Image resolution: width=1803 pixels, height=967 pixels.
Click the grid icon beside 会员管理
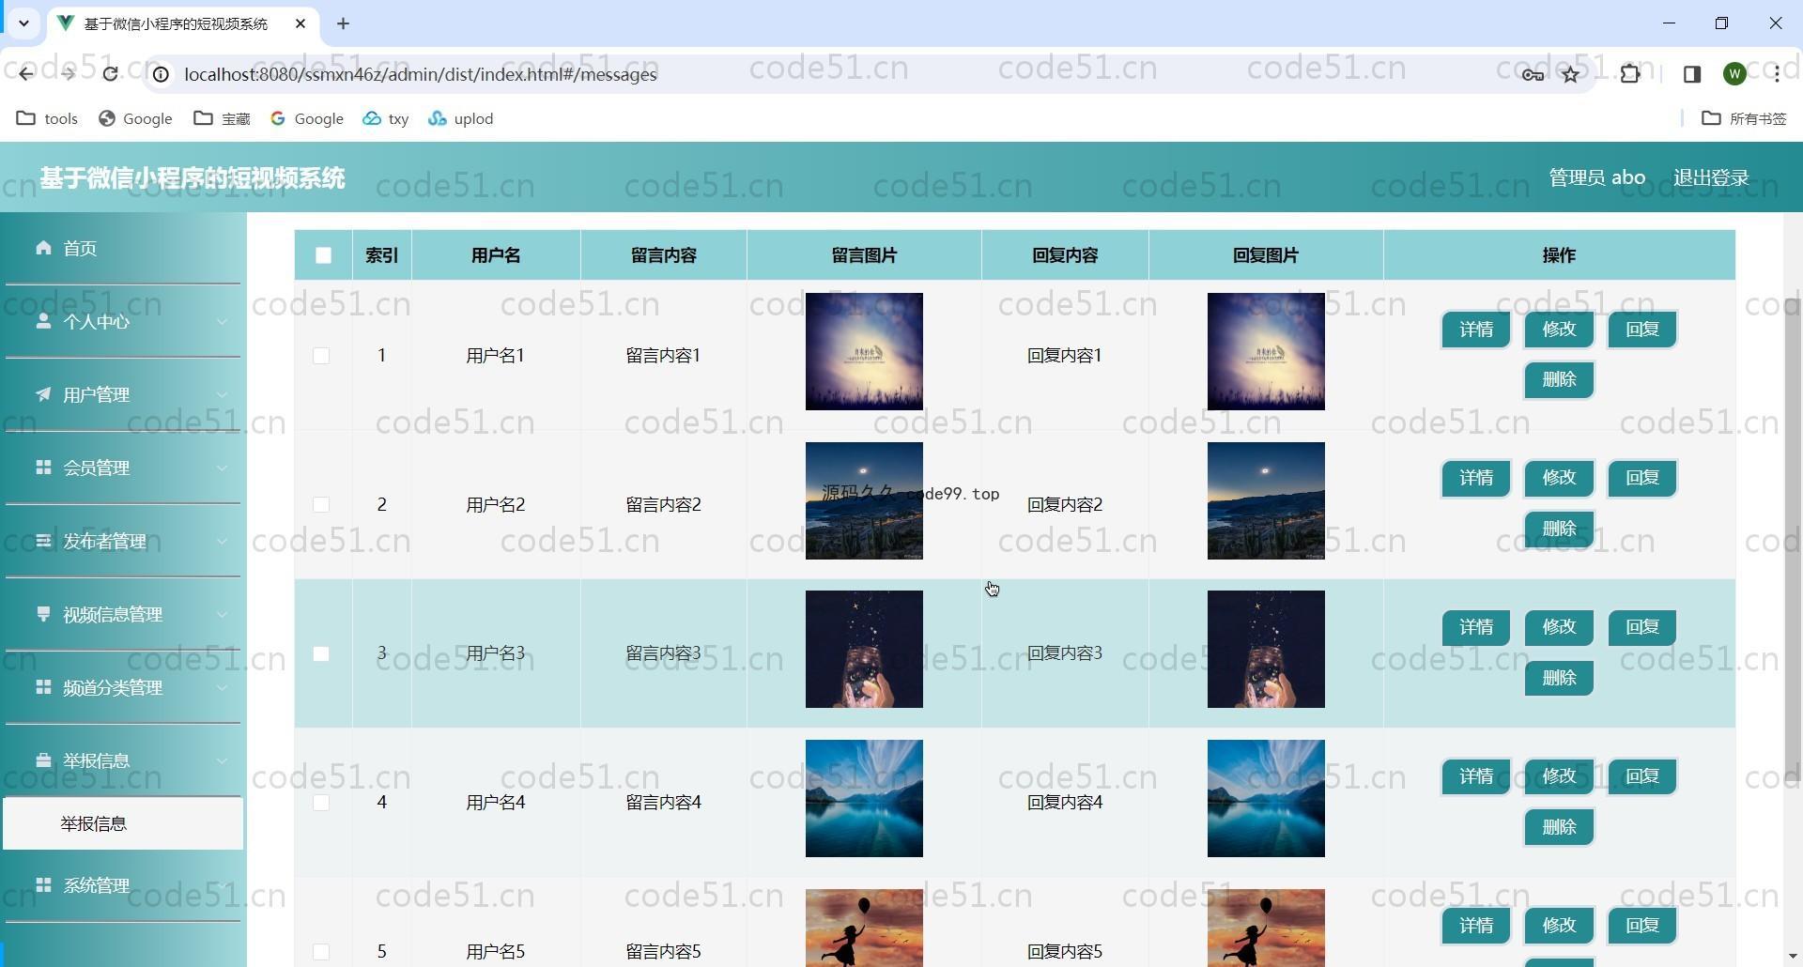43,468
